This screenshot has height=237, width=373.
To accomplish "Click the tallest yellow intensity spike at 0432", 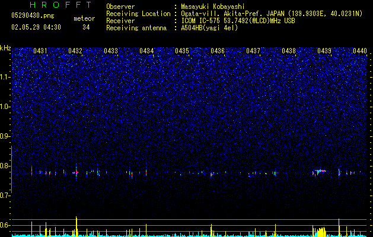I will pyautogui.click(x=76, y=226).
